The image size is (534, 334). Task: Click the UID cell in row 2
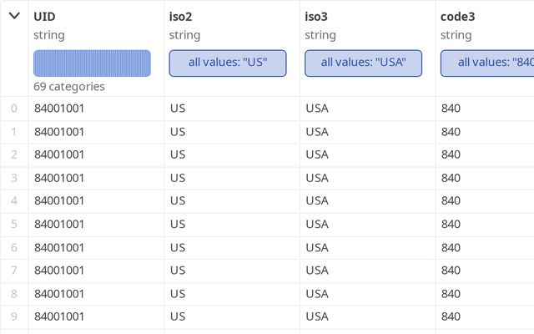[x=59, y=154]
